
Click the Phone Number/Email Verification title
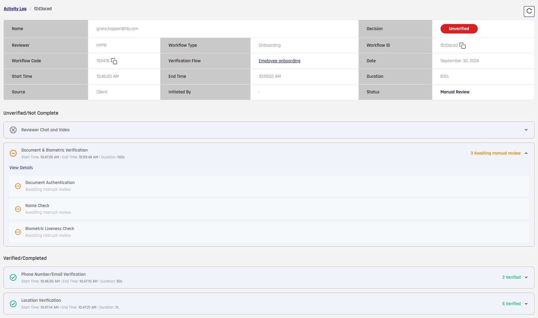click(53, 274)
